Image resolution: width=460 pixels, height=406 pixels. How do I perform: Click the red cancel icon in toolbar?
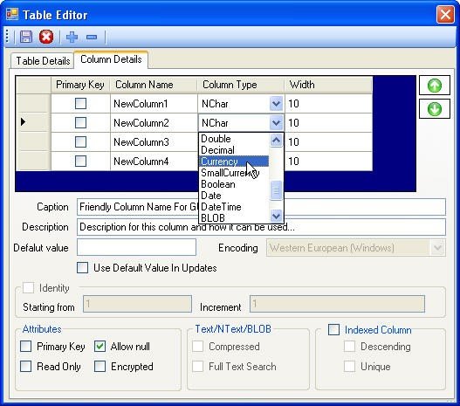[x=46, y=37]
